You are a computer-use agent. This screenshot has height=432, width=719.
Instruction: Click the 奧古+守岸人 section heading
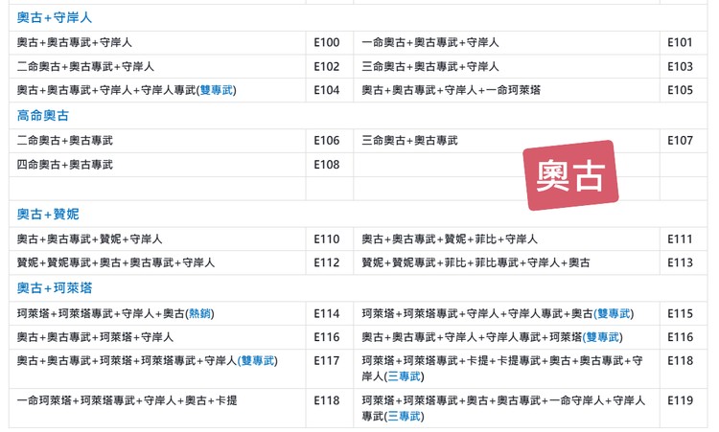55,18
